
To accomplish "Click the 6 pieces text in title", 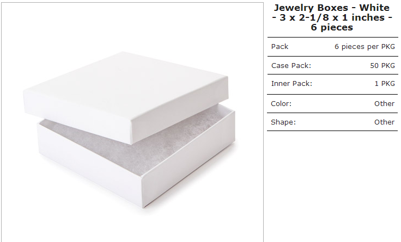I will click(x=332, y=27).
